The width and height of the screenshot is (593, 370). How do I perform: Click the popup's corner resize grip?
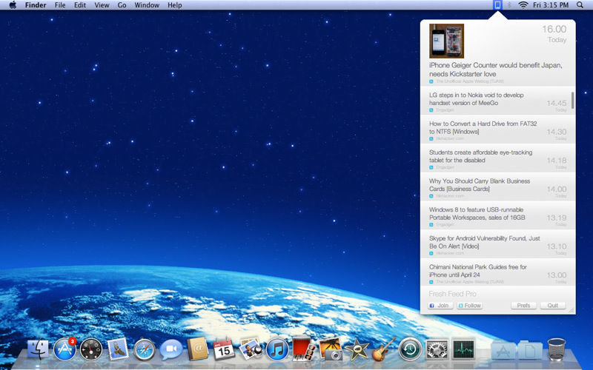click(572, 310)
